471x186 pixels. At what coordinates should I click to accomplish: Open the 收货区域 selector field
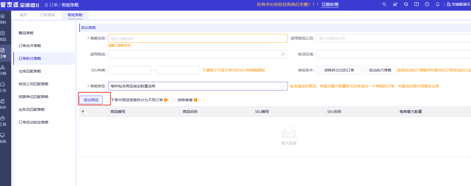tap(394, 54)
